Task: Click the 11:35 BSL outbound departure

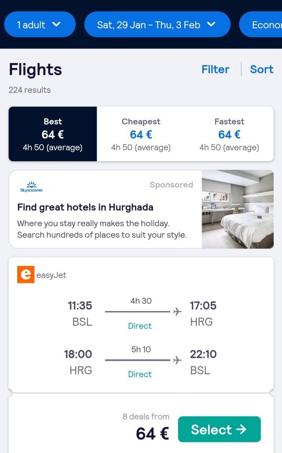Action: 79,314
